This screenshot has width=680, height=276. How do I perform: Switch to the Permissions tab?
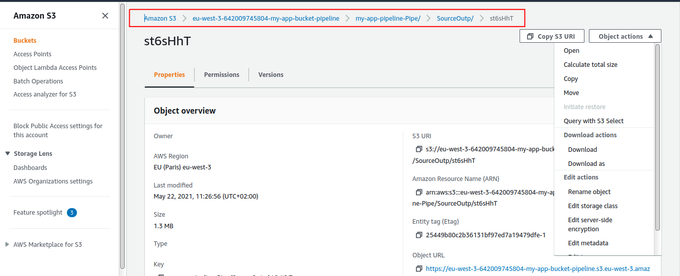tap(221, 74)
